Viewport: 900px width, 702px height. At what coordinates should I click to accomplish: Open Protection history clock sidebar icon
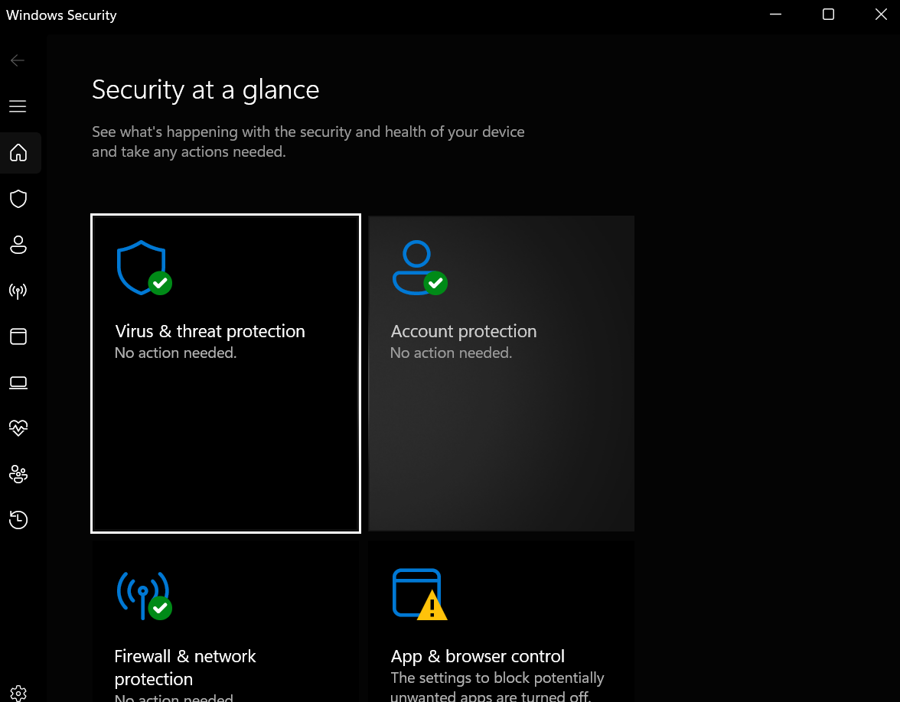click(x=18, y=520)
